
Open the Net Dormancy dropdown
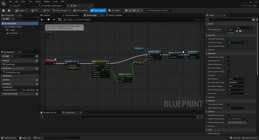[235, 79]
